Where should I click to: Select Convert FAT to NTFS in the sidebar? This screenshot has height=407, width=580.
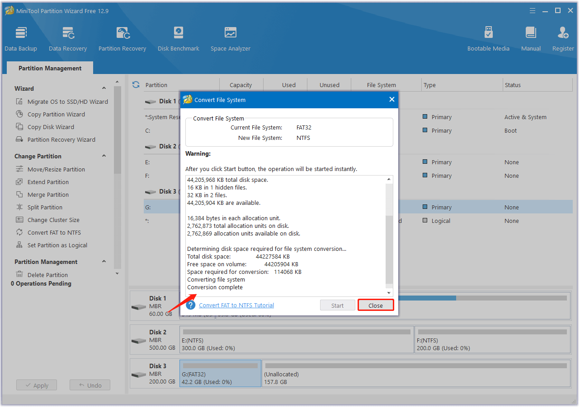click(48, 232)
